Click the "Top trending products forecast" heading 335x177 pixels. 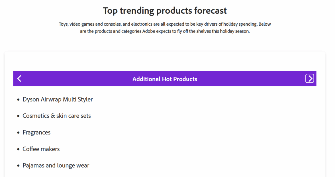165,11
